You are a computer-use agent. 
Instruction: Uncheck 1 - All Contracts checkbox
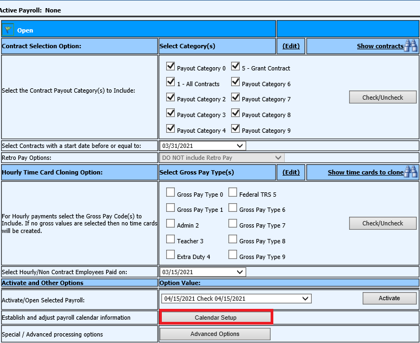[170, 82]
